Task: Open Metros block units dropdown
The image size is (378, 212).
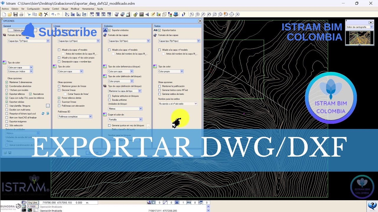Action: coord(125,109)
